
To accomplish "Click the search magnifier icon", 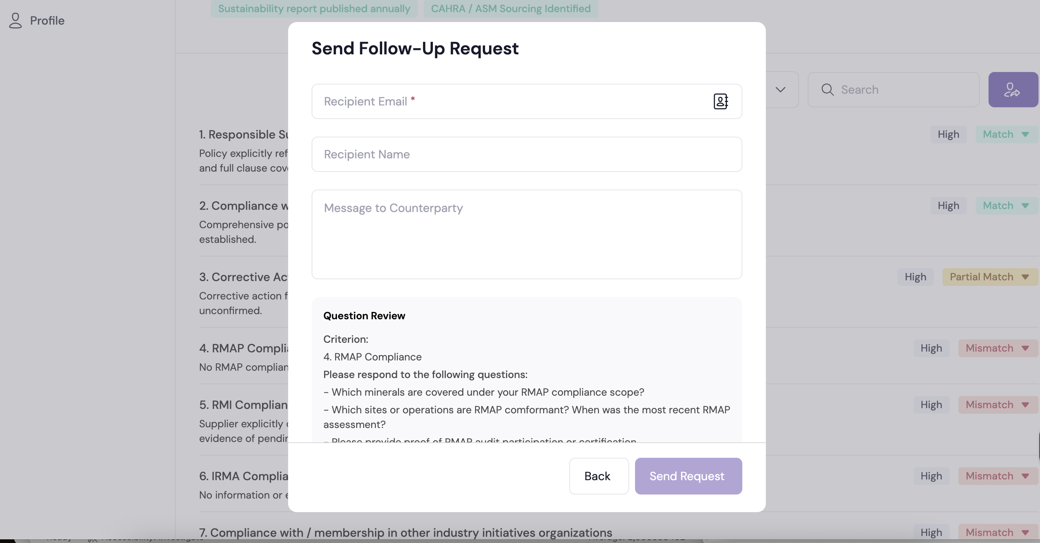I will point(828,89).
